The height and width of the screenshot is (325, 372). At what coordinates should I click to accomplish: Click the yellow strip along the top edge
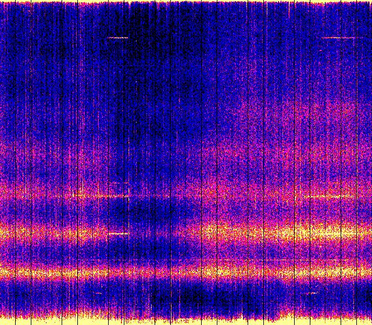[x=186, y=2]
